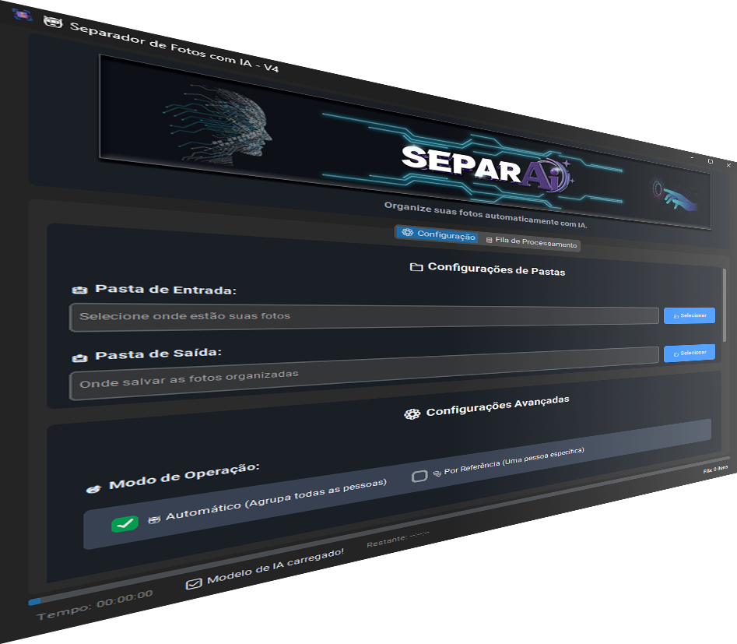The height and width of the screenshot is (644, 737).
Task: Toggle the green Automático mode checkbox
Action: point(125,524)
